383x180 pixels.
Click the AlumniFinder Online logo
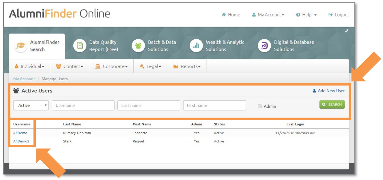[x=59, y=14]
